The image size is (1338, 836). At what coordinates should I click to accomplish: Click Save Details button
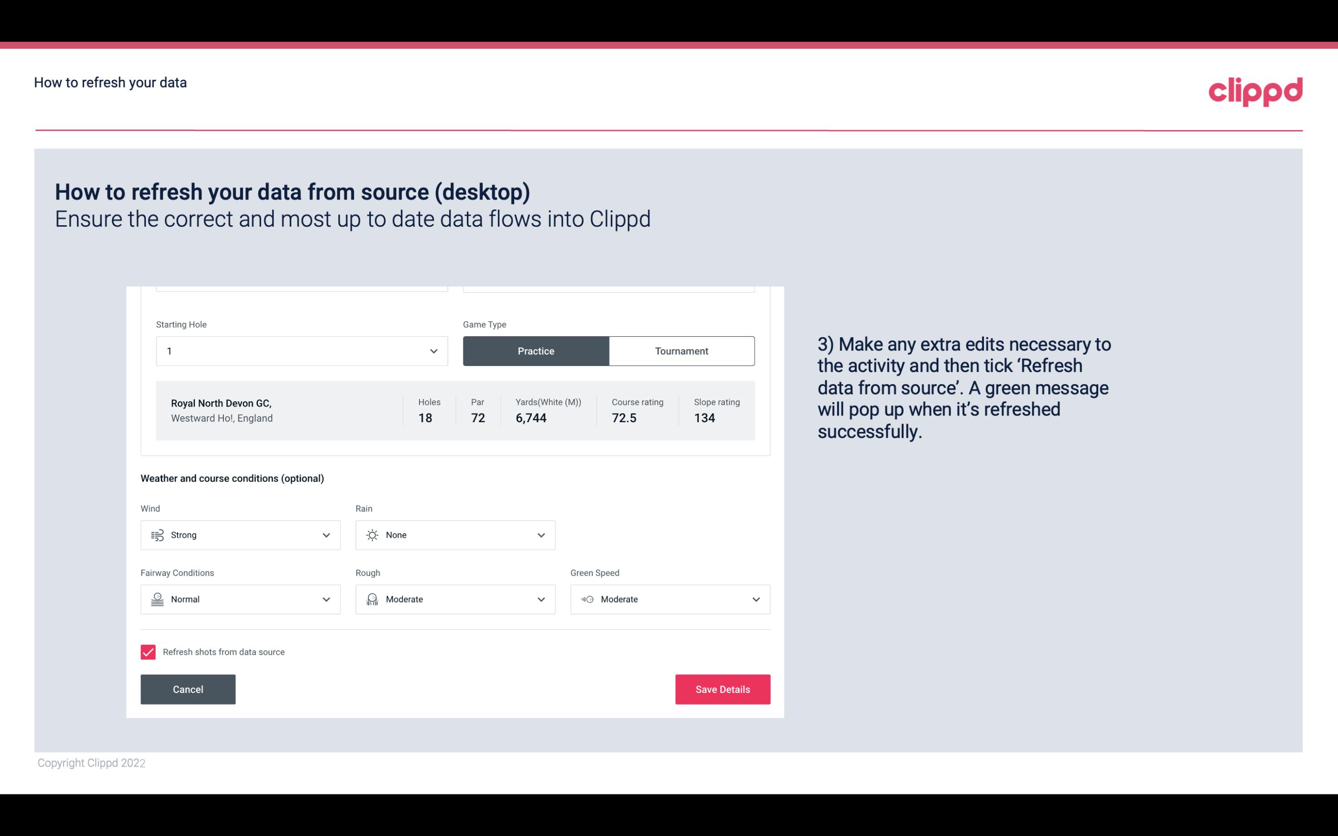(722, 689)
